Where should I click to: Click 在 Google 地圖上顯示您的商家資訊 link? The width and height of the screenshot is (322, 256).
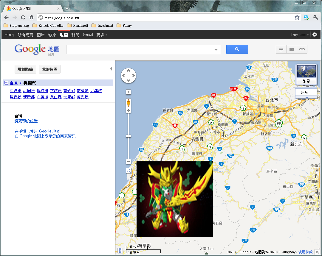coord(45,136)
